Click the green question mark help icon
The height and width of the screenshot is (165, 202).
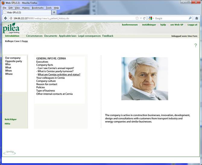point(195,45)
